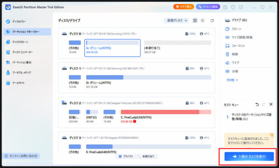Dismiss the yellow notification tip
Image resolution: width=279 pixels, height=168 pixels.
pyautogui.click(x=272, y=135)
